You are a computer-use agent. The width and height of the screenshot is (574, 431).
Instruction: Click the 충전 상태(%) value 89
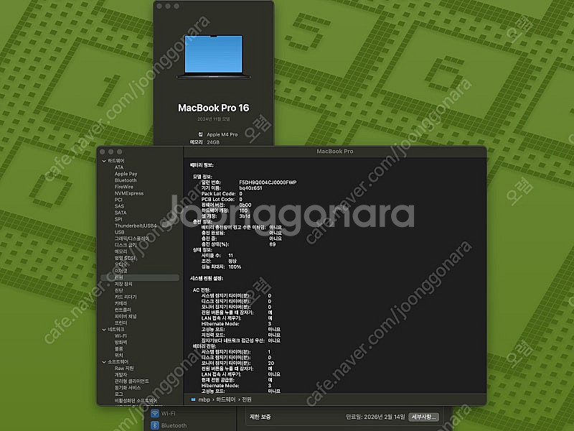(x=273, y=244)
